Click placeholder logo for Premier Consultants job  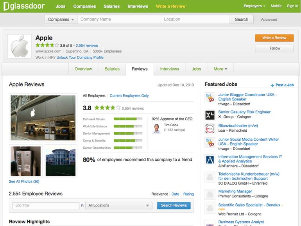click(x=210, y=194)
